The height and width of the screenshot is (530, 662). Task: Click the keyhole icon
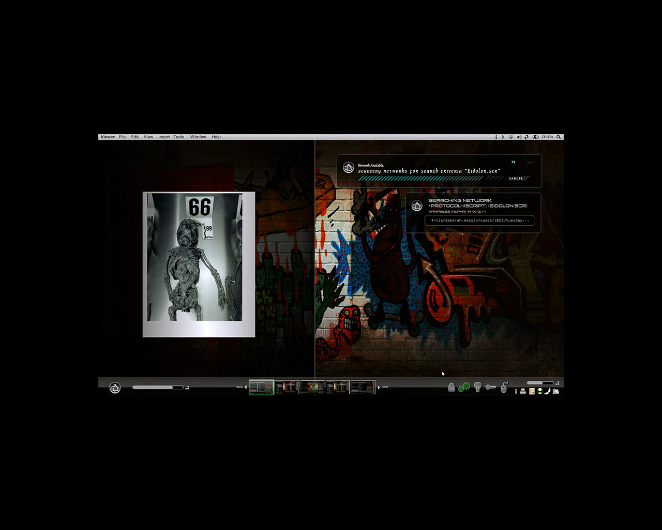[x=478, y=387]
